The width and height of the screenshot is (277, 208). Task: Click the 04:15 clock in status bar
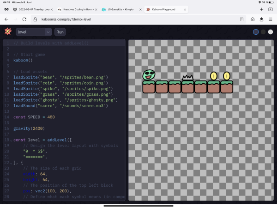[6, 2]
